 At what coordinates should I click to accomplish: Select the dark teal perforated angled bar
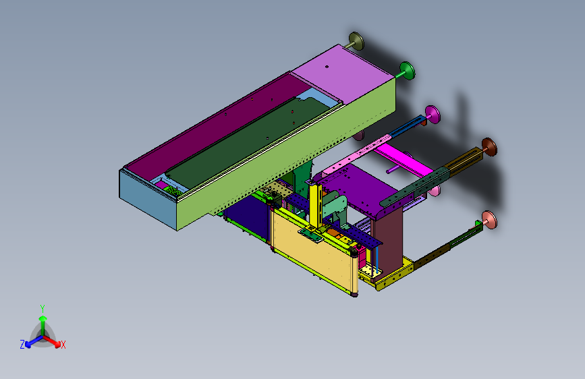tap(415, 188)
